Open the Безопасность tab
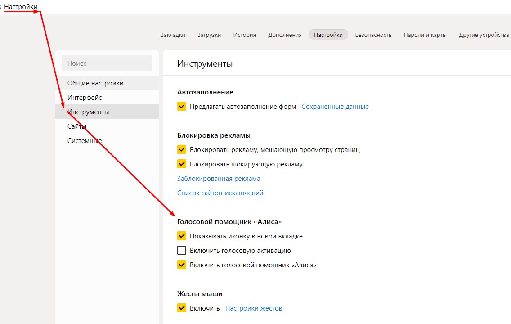The image size is (511, 324). click(373, 35)
